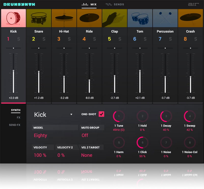Click the Mute Group Off value
Viewport: 204px width, 189px height.
(x=85, y=135)
